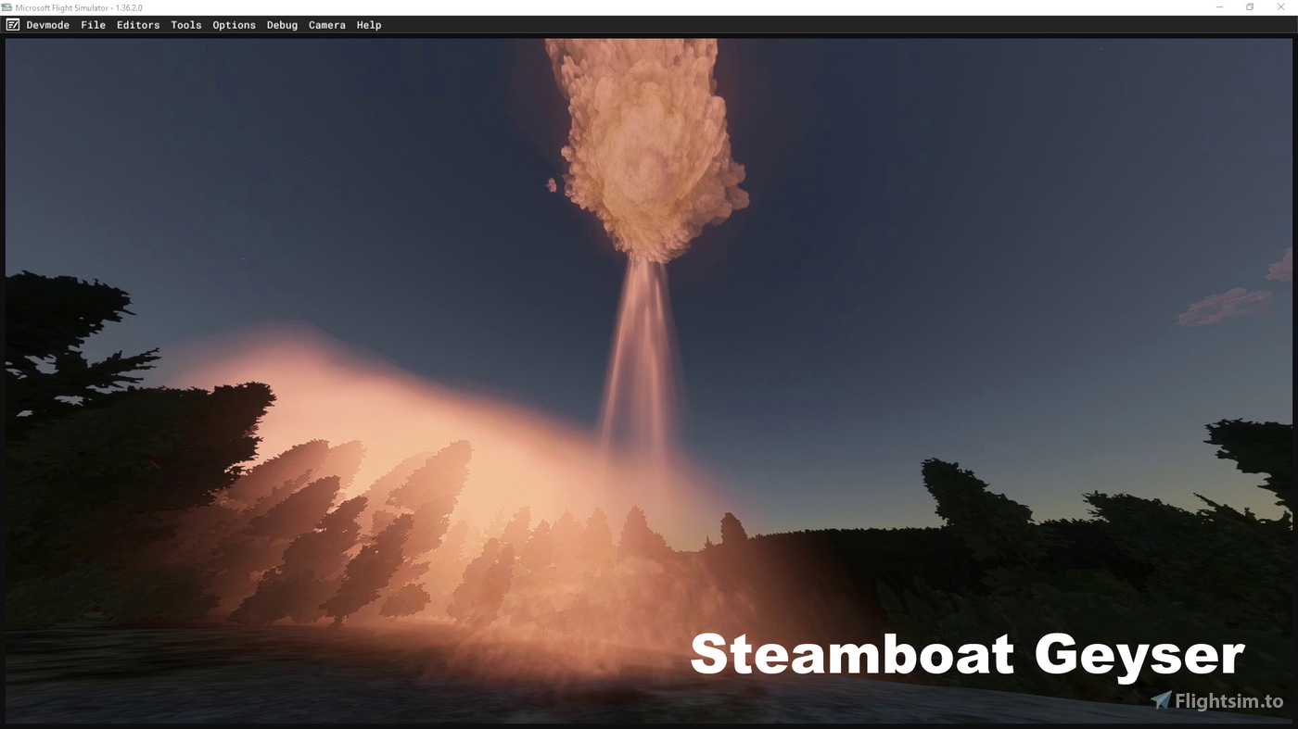Image resolution: width=1298 pixels, height=729 pixels.
Task: Click the small pink cloud on right
Action: pyautogui.click(x=1224, y=307)
